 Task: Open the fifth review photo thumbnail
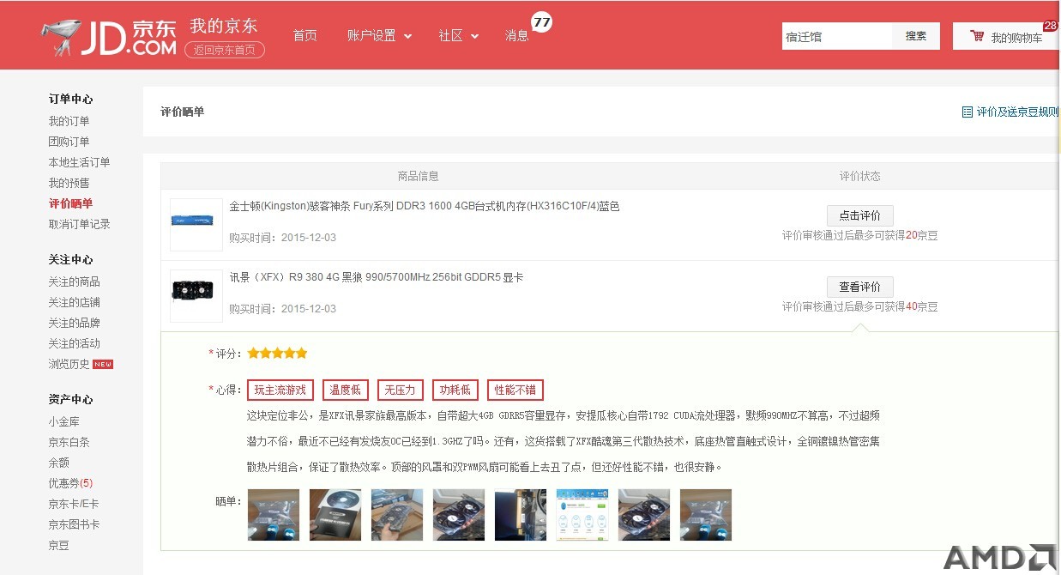521,515
